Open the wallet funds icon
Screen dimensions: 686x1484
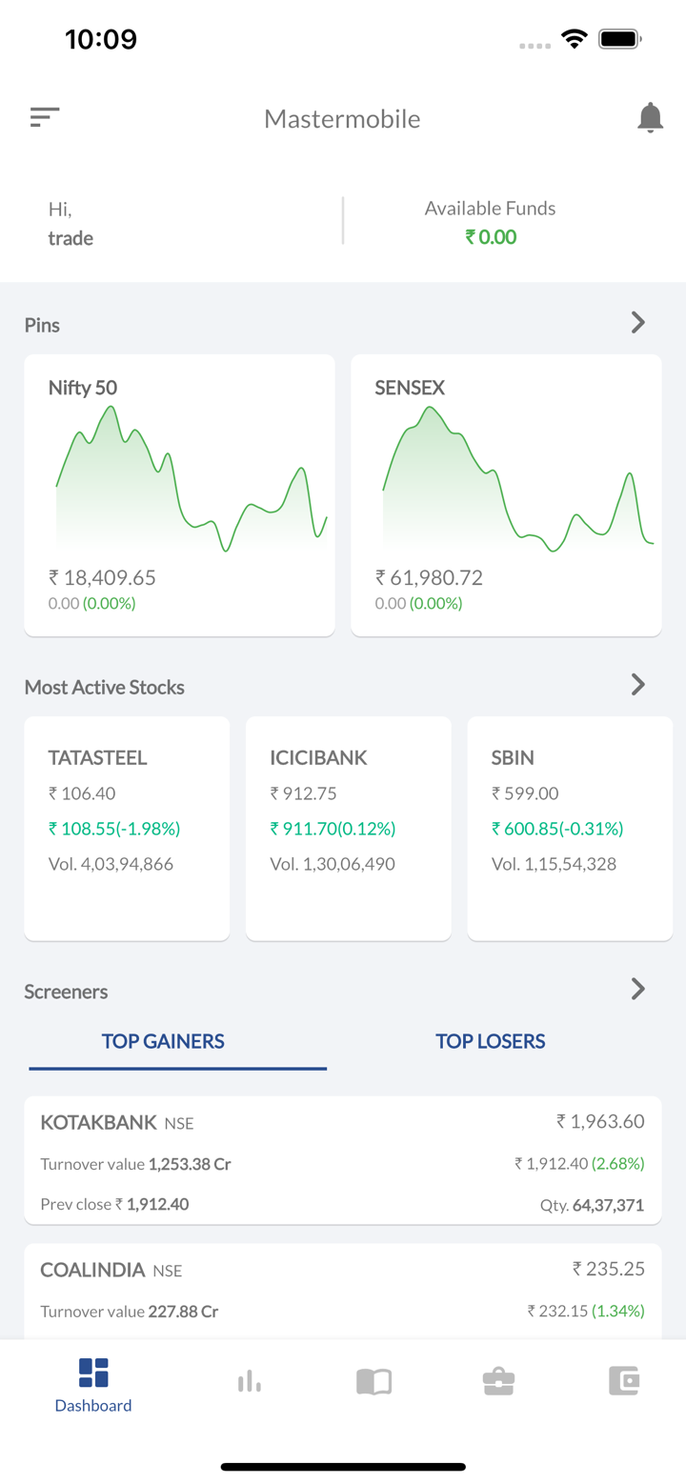tap(624, 1381)
